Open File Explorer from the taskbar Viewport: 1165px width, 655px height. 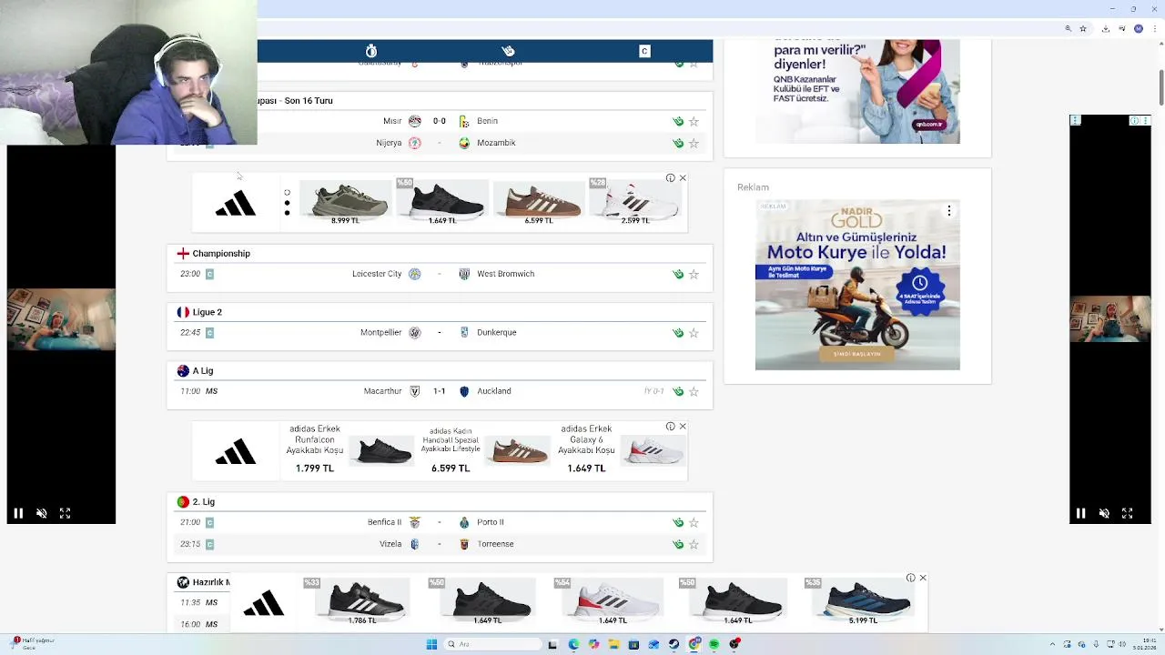click(x=613, y=644)
